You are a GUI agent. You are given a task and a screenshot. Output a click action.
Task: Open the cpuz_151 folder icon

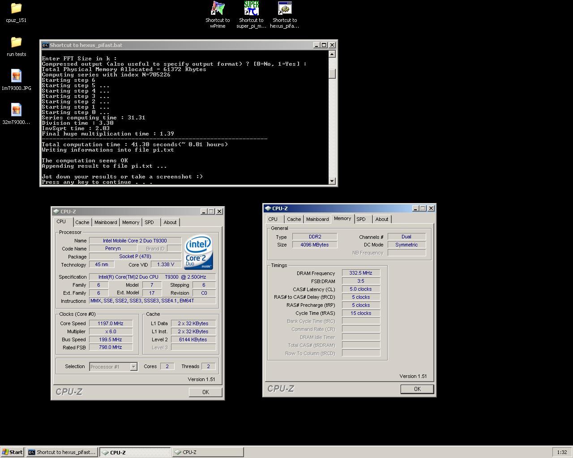click(x=16, y=8)
